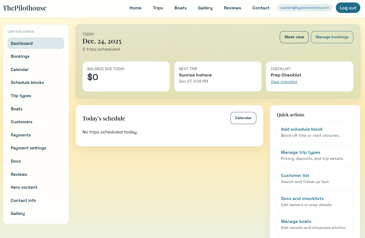Screen dimensions: 365x238
Task: Open Add schedule block quick action
Action: pos(302,129)
